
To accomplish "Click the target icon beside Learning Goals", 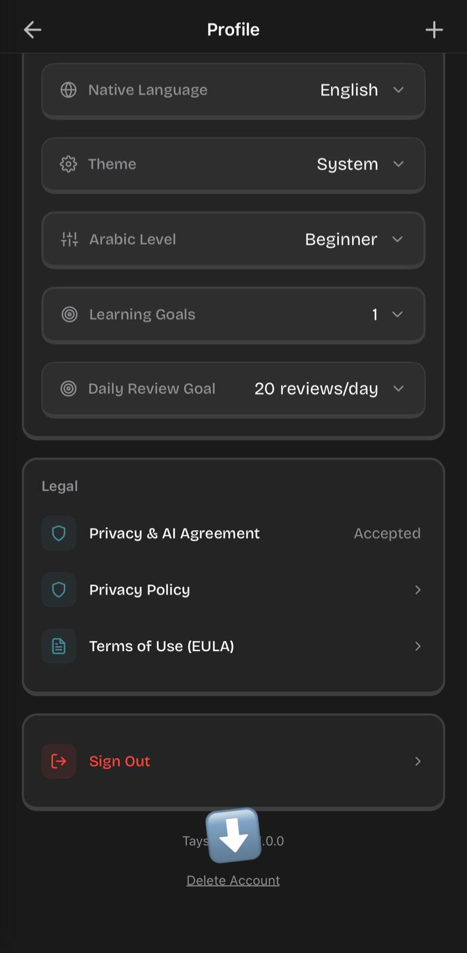I will coord(70,314).
